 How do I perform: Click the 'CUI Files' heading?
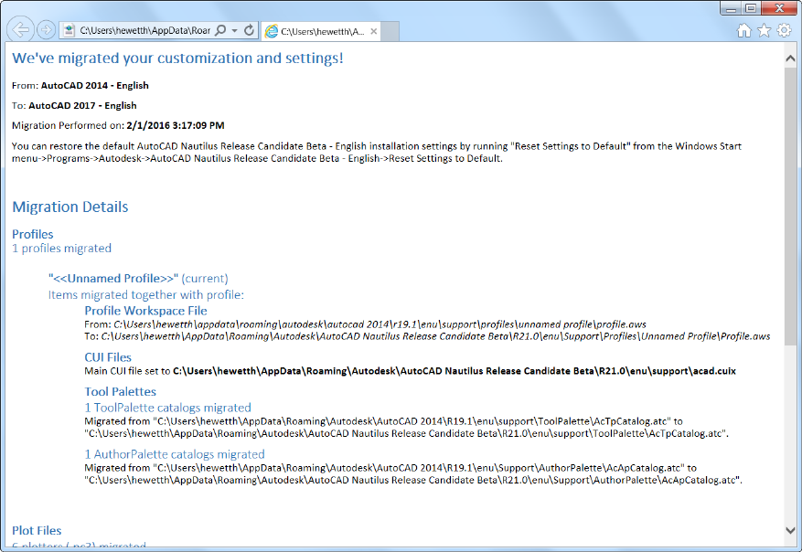108,357
